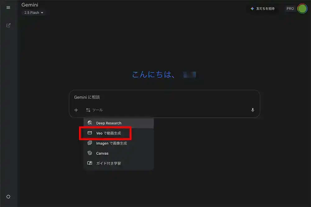Select Veo で動画生成 from the menu
The height and width of the screenshot is (207, 311).
[108, 133]
